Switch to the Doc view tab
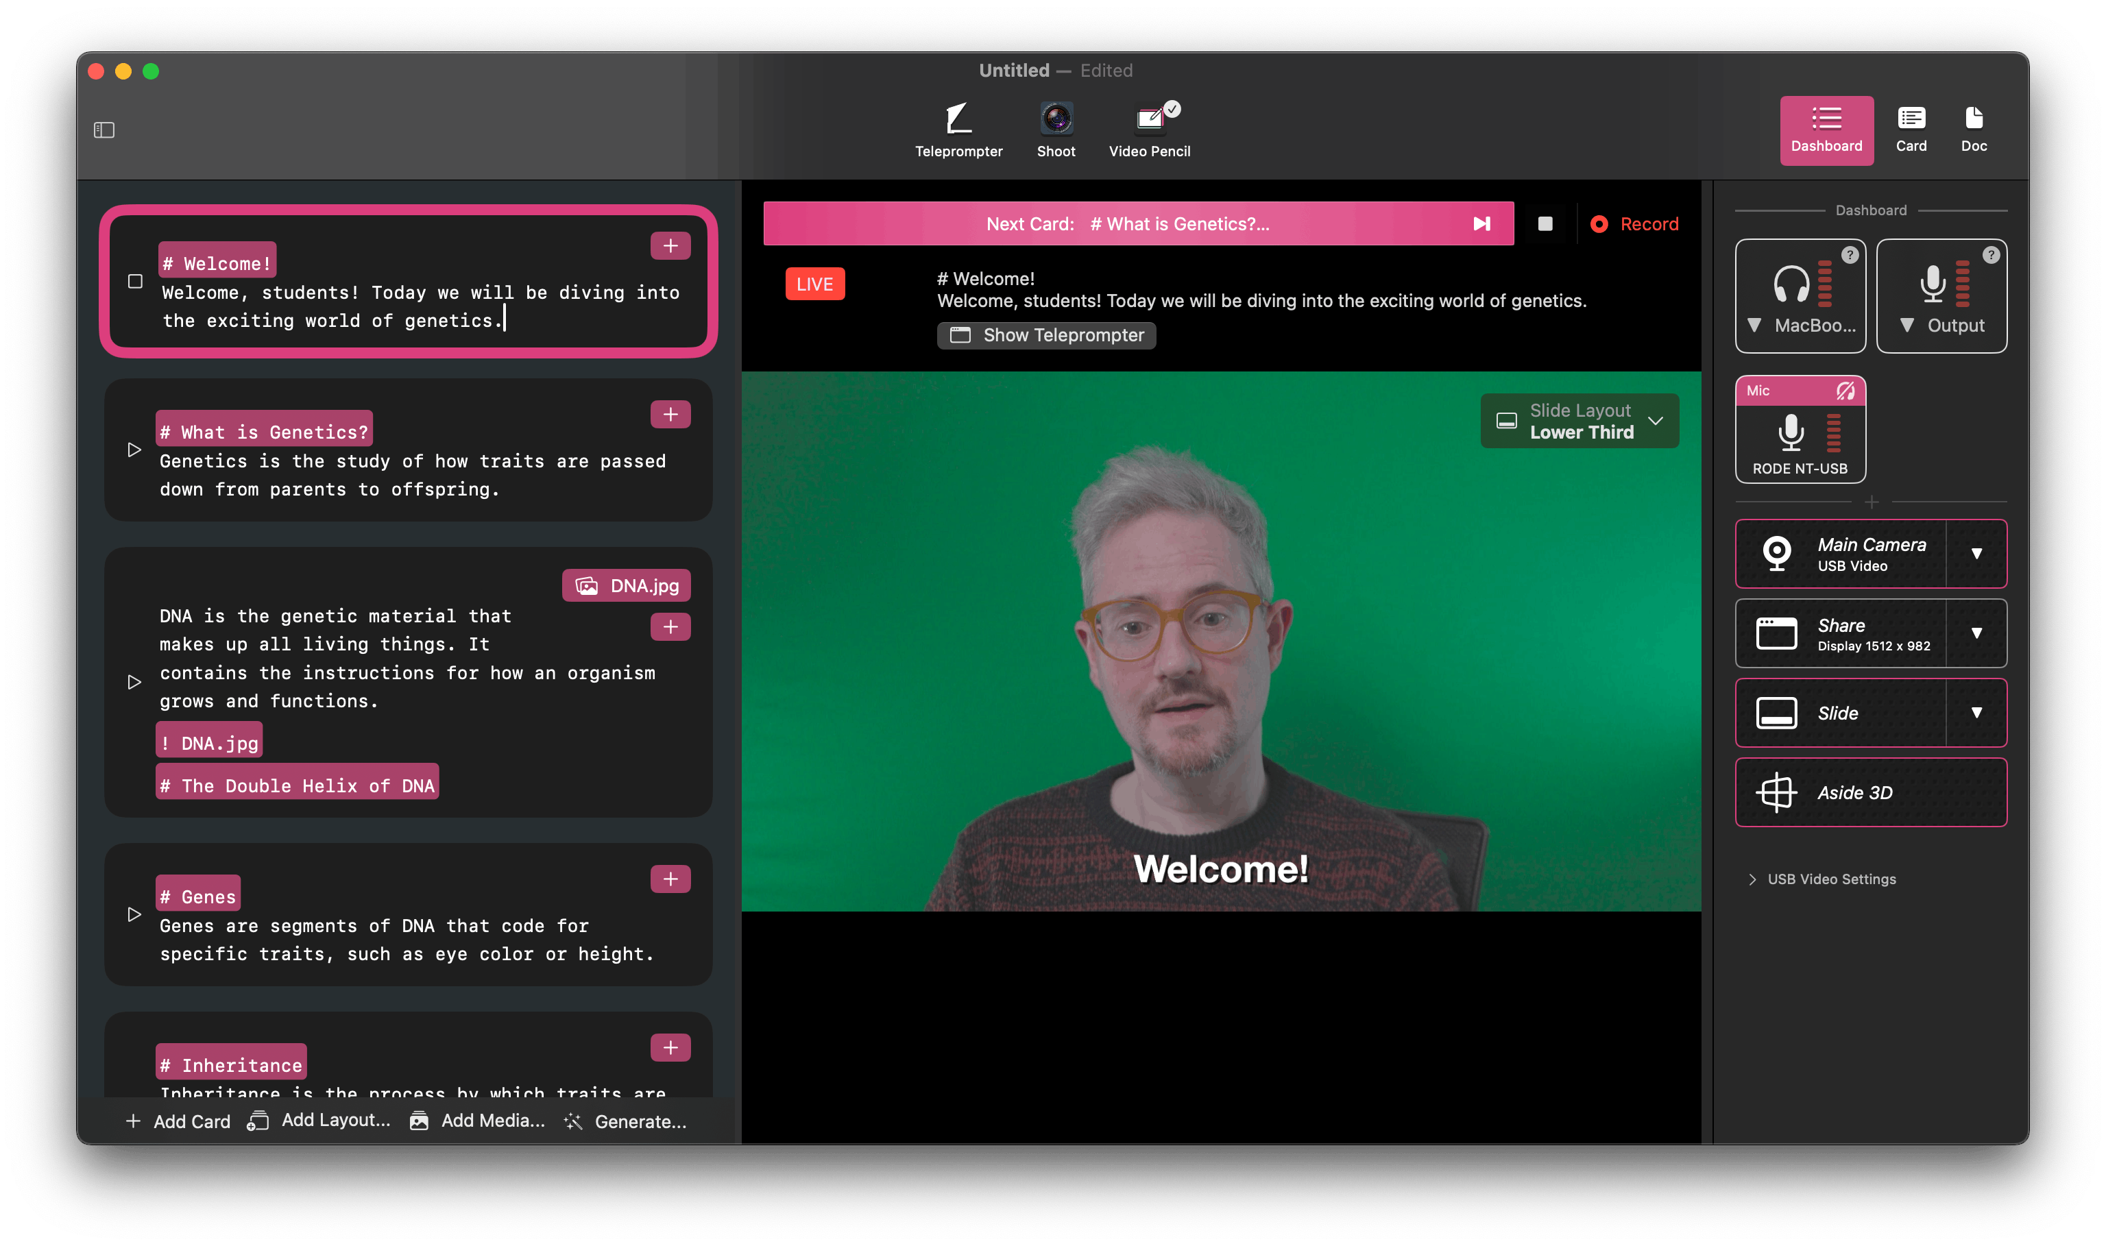Screen dimensions: 2106x1246 pos(1973,130)
